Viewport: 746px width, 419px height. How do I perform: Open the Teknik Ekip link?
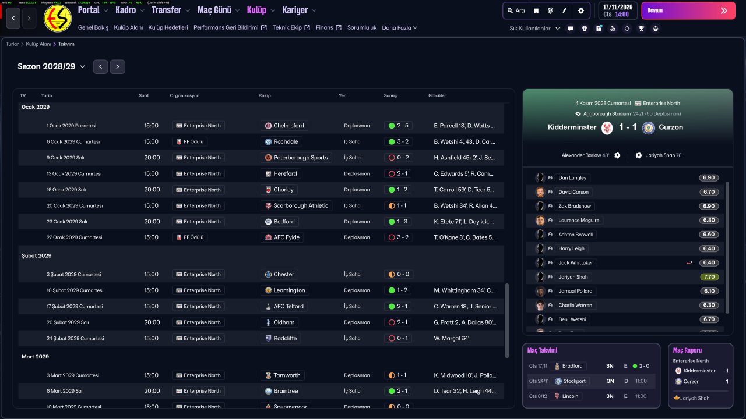click(x=291, y=27)
